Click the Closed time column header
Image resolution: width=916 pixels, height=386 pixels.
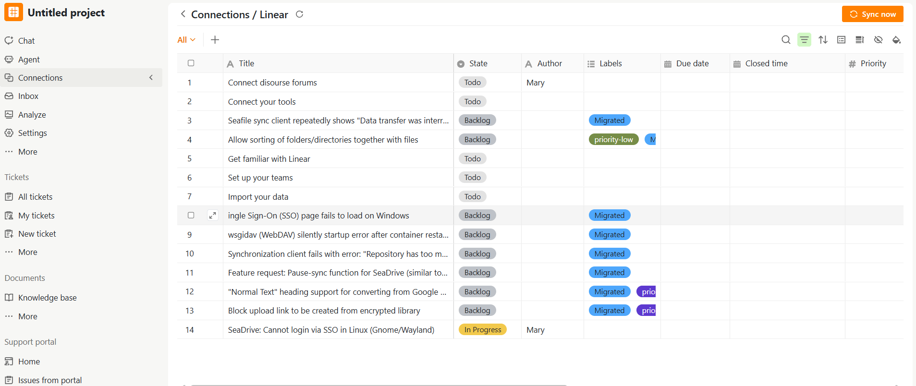[787, 63]
